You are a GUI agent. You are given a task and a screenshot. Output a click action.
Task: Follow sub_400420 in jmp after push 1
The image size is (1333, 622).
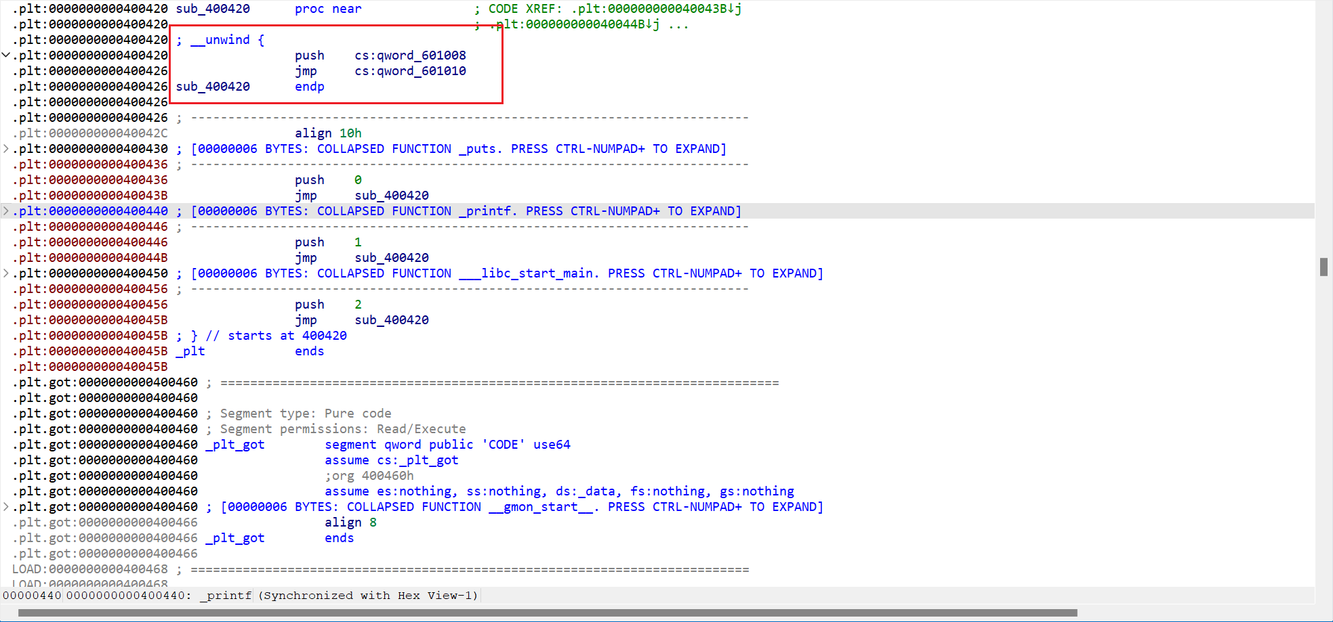[392, 258]
